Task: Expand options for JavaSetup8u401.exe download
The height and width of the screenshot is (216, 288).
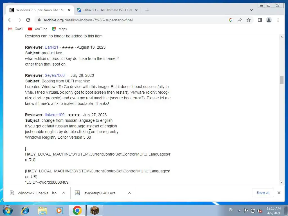Action: tap(129, 193)
